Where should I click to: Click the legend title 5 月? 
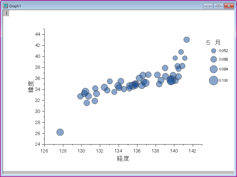tap(213, 43)
